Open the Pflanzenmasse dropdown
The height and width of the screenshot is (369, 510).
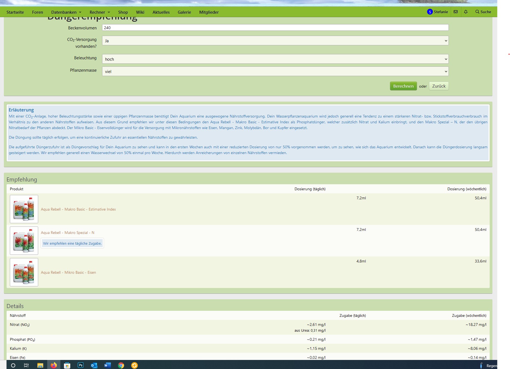pyautogui.click(x=275, y=71)
